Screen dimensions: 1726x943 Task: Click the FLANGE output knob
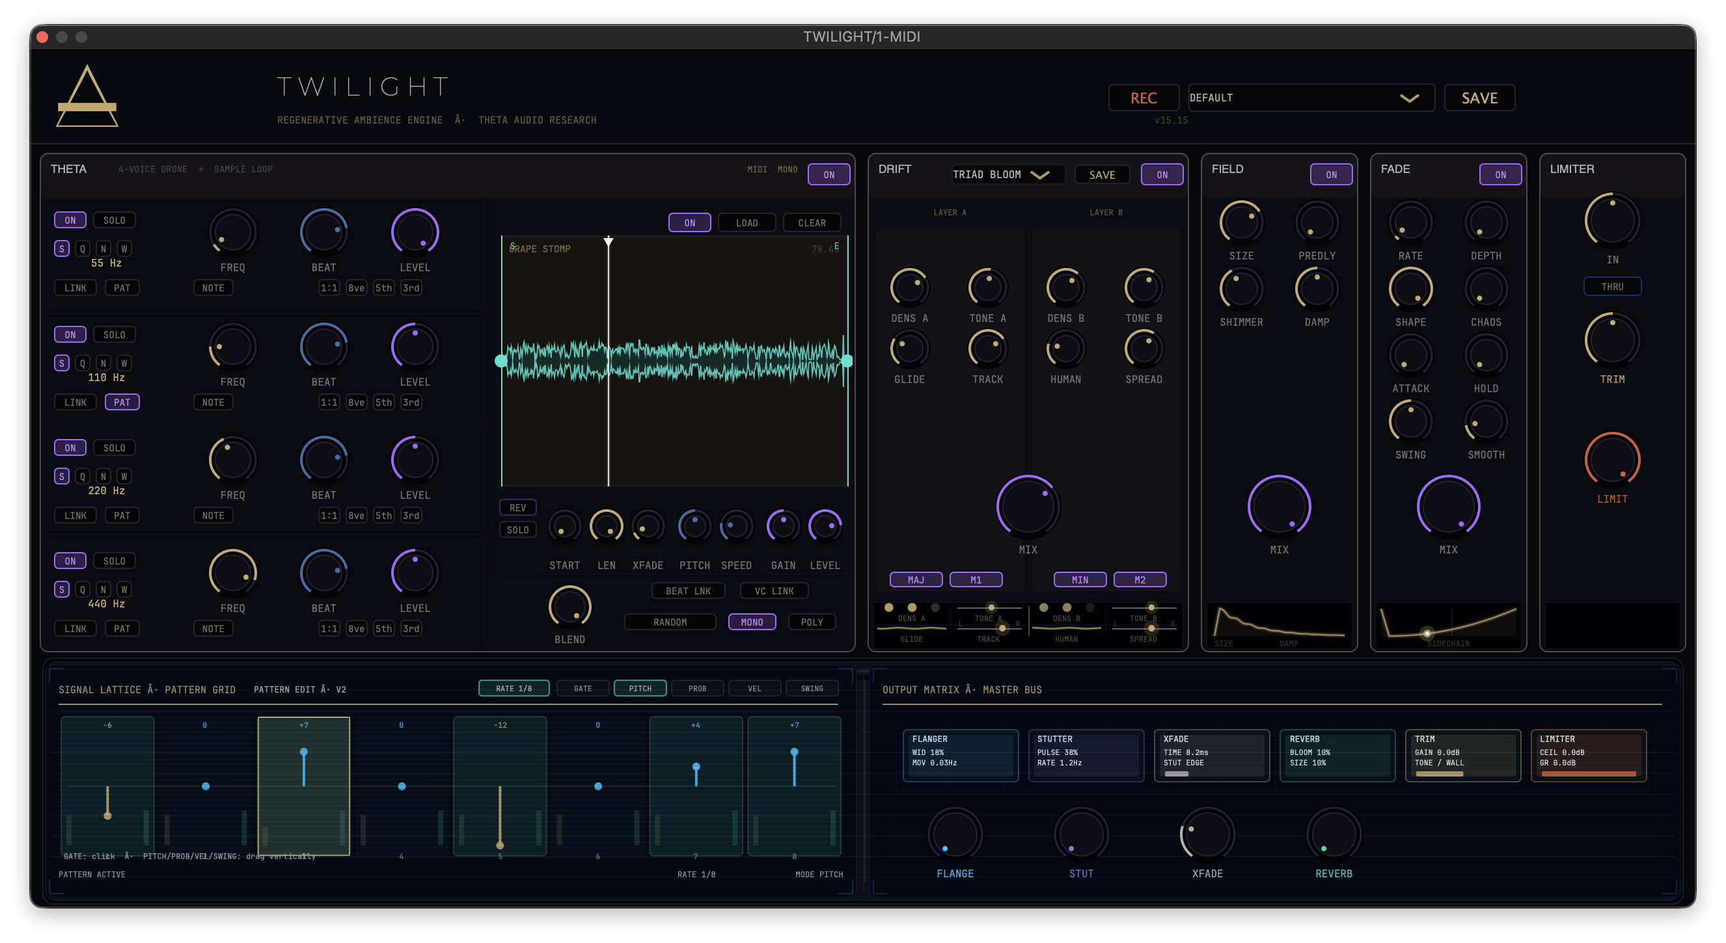click(955, 834)
